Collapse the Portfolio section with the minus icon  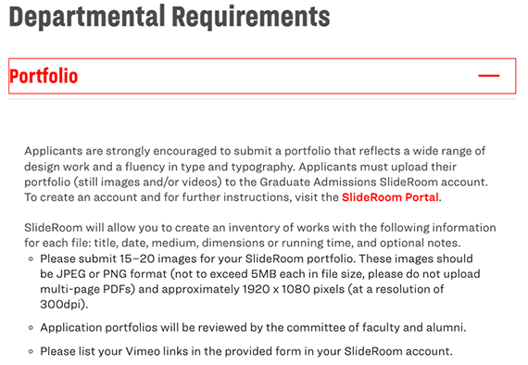point(488,76)
